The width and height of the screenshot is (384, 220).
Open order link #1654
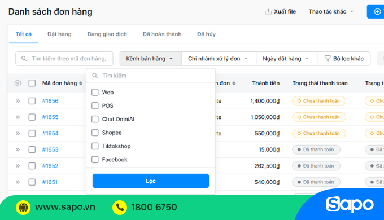tap(50, 133)
